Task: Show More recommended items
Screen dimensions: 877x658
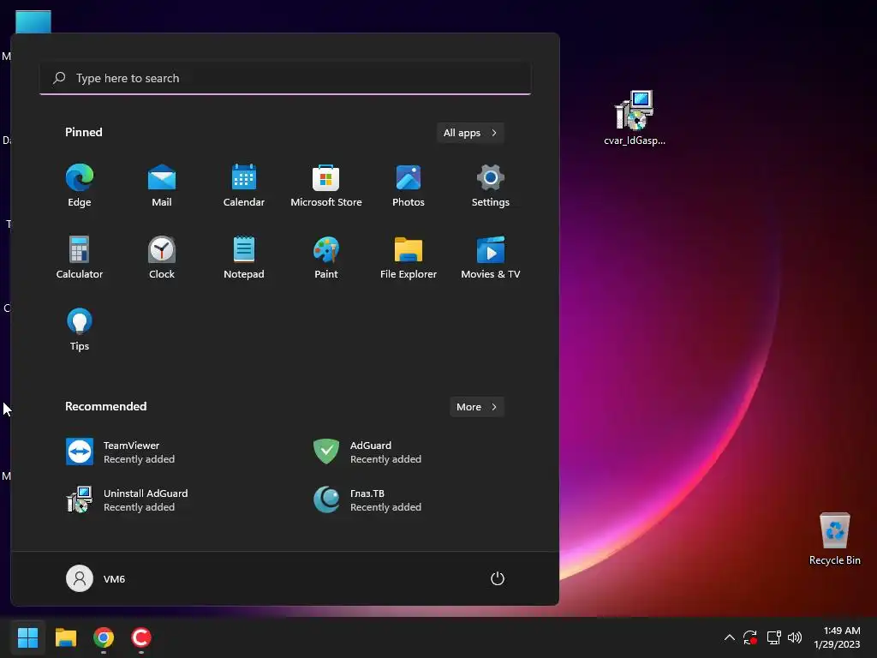Action: [476, 407]
